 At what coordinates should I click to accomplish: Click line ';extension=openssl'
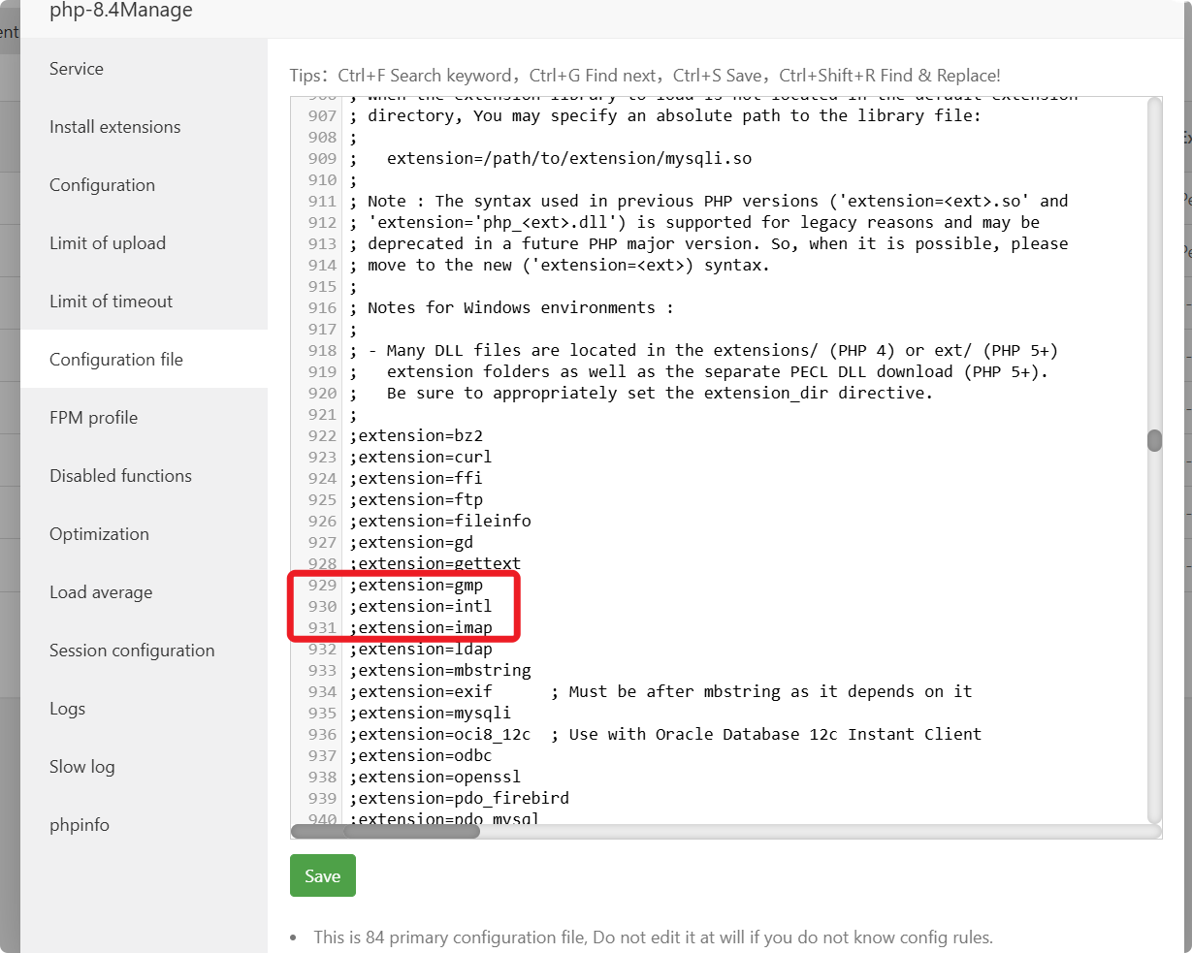coord(435,777)
